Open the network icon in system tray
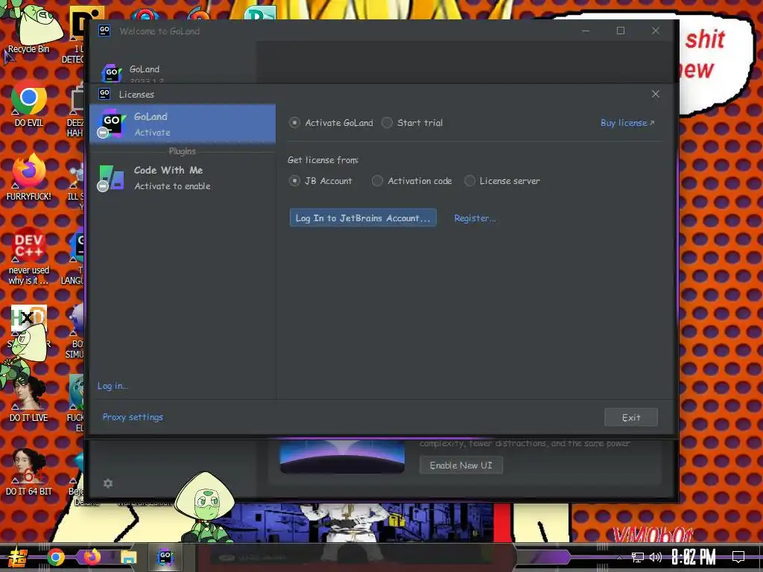The width and height of the screenshot is (763, 572). click(638, 557)
